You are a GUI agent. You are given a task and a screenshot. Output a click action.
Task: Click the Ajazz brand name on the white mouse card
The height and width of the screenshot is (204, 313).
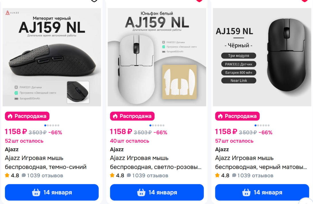pos(117,149)
